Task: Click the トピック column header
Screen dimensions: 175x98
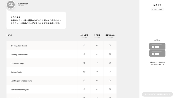Action: (9, 35)
